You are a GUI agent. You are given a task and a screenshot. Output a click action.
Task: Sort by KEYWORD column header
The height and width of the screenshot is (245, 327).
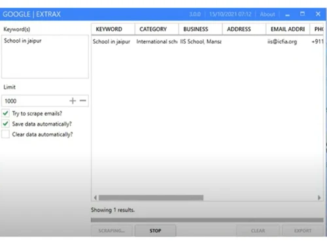point(113,29)
